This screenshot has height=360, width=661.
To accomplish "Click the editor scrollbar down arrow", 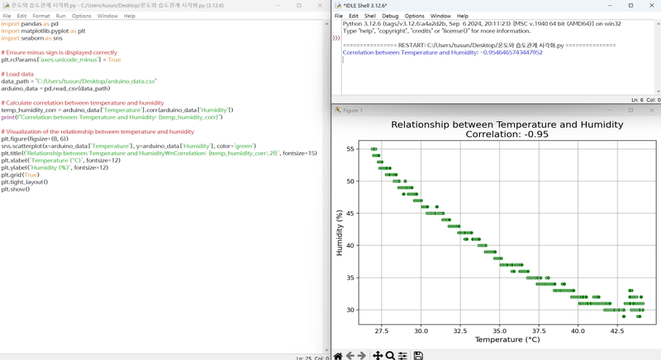I will (327, 351).
